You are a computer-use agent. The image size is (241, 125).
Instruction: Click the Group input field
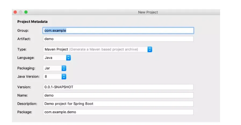tap(118, 30)
